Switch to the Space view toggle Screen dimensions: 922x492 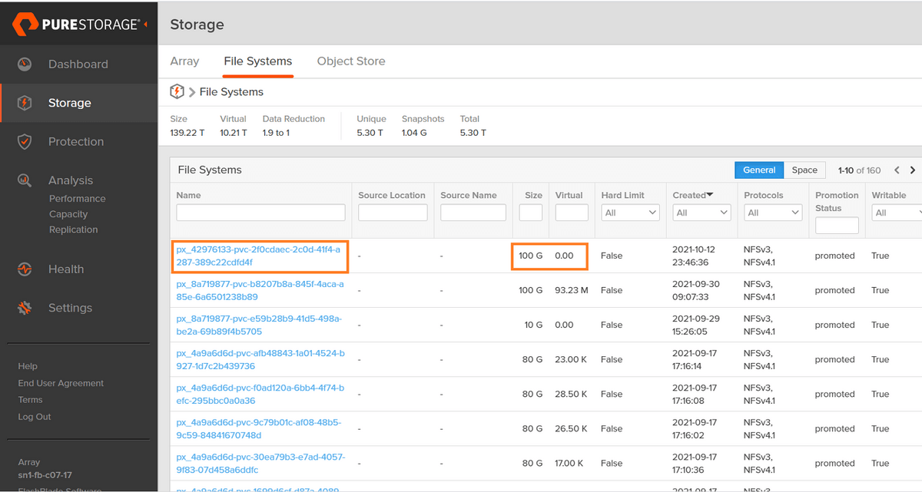coord(804,170)
